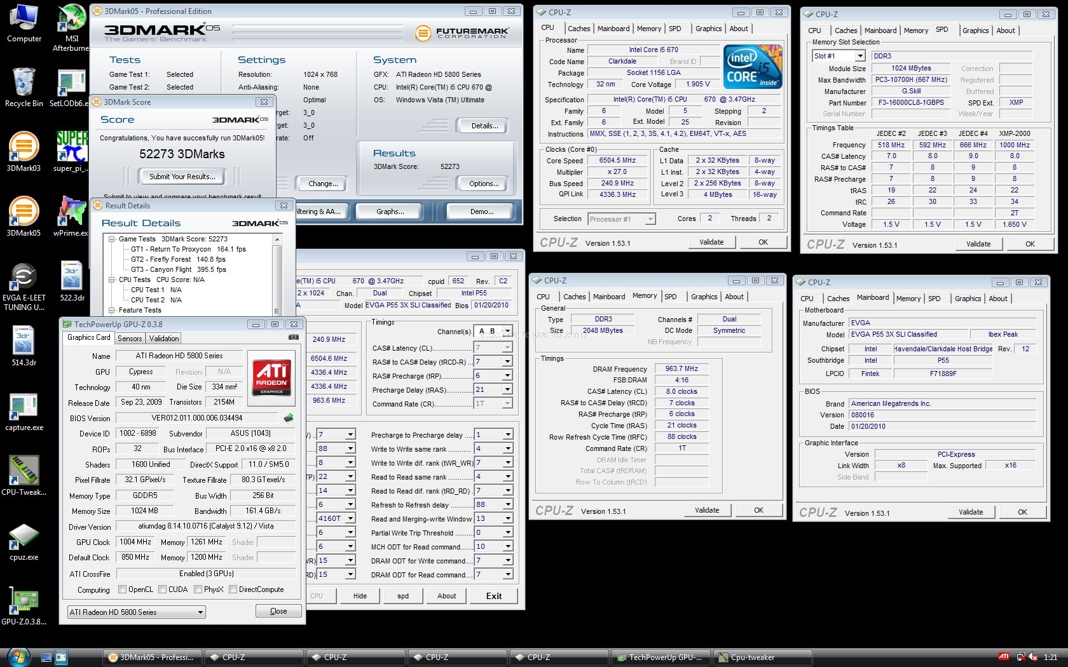Switch to the Validation tab in GPU-Z
The image size is (1068, 667).
(x=164, y=339)
